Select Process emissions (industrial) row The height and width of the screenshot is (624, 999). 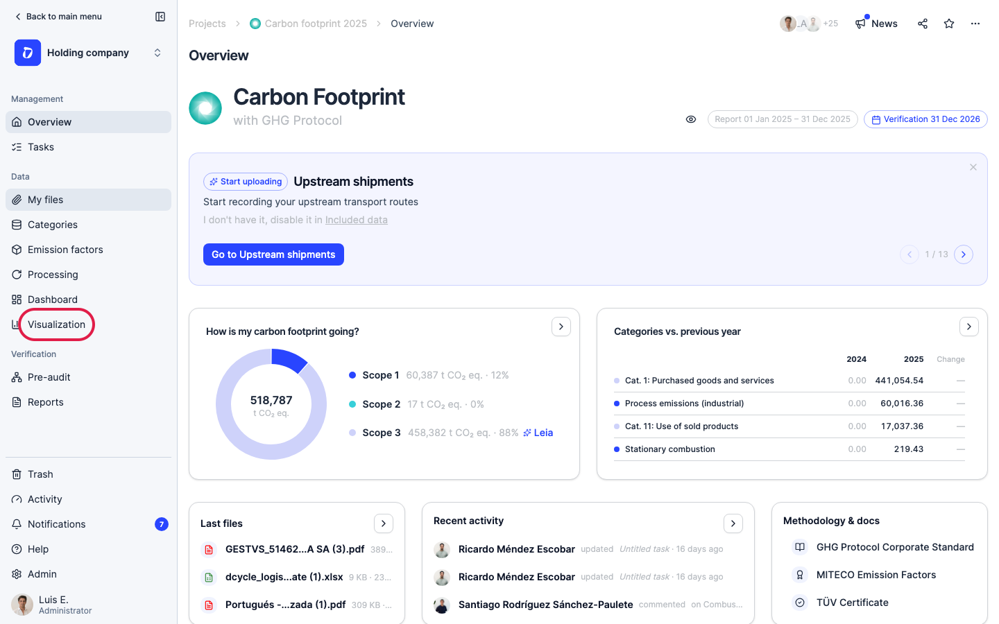point(789,404)
